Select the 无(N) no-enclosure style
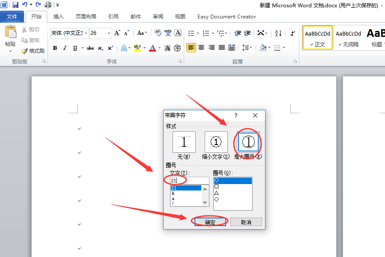385x257 pixels. point(184,142)
